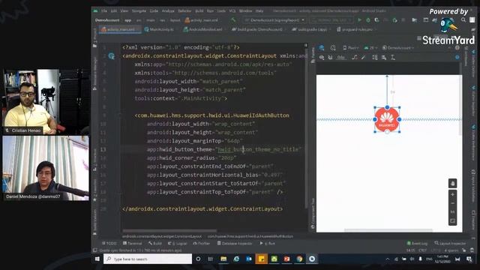
Task: Select the design surface layers icon
Action: pyautogui.click(x=322, y=48)
